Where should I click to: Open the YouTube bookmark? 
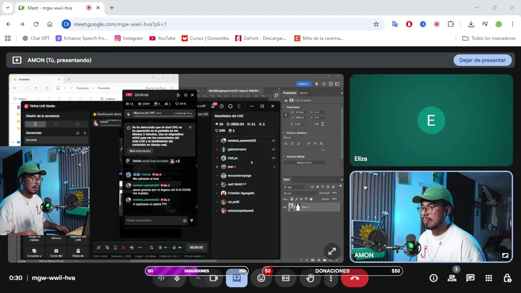tap(162, 38)
